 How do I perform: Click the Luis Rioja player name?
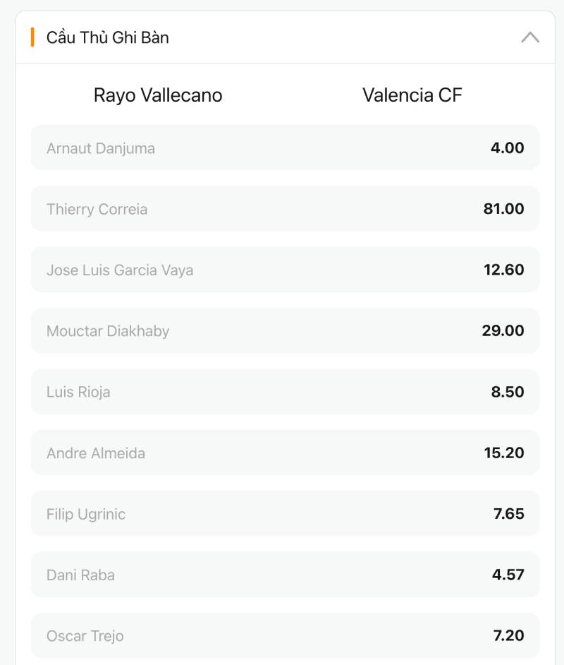pos(78,392)
